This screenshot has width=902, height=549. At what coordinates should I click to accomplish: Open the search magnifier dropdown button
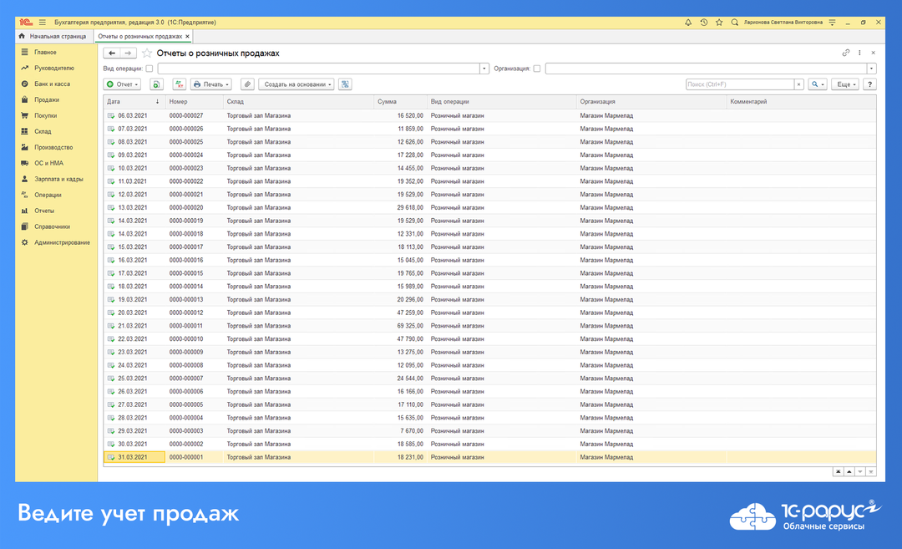point(818,84)
